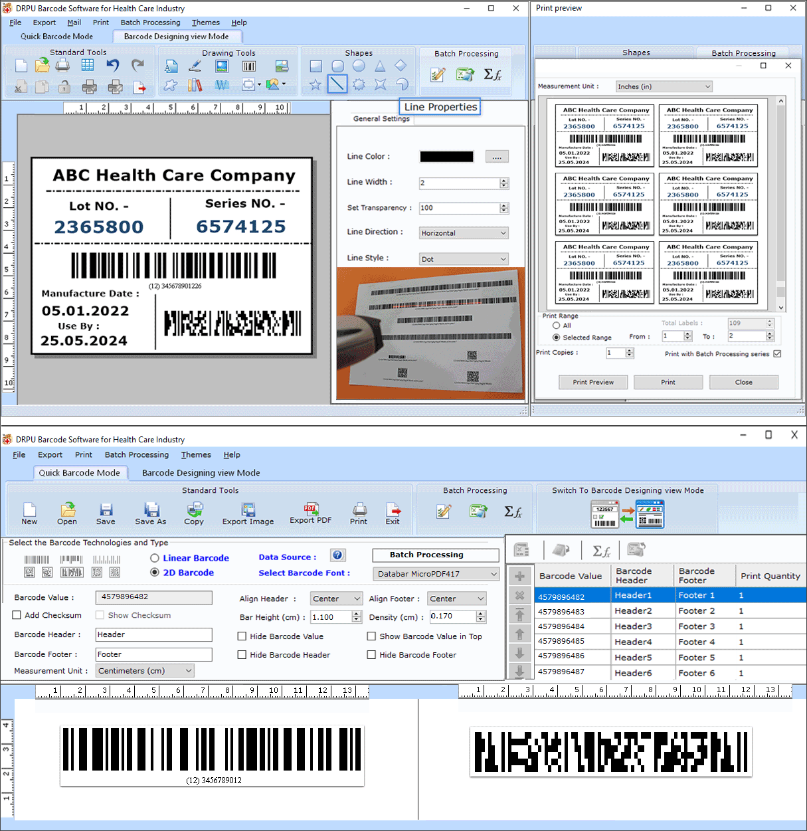Click the print preview vertical scrollbar

[x=780, y=204]
